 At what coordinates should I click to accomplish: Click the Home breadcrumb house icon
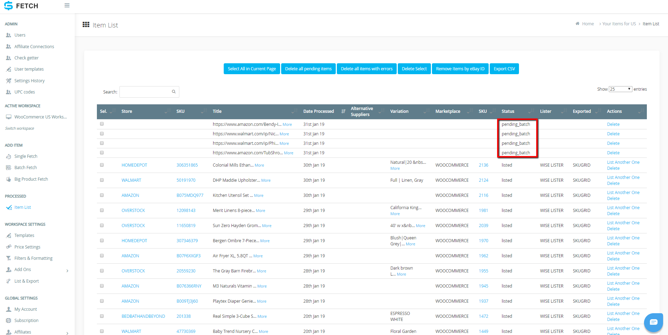(x=577, y=24)
